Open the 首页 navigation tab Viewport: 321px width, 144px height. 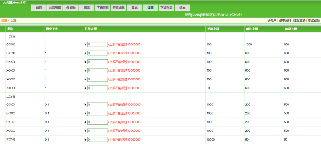[x=39, y=8]
